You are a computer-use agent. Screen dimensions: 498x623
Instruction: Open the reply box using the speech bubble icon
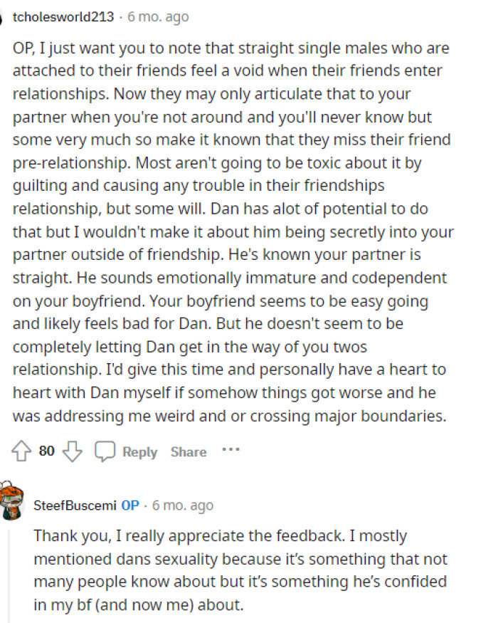coord(105,450)
